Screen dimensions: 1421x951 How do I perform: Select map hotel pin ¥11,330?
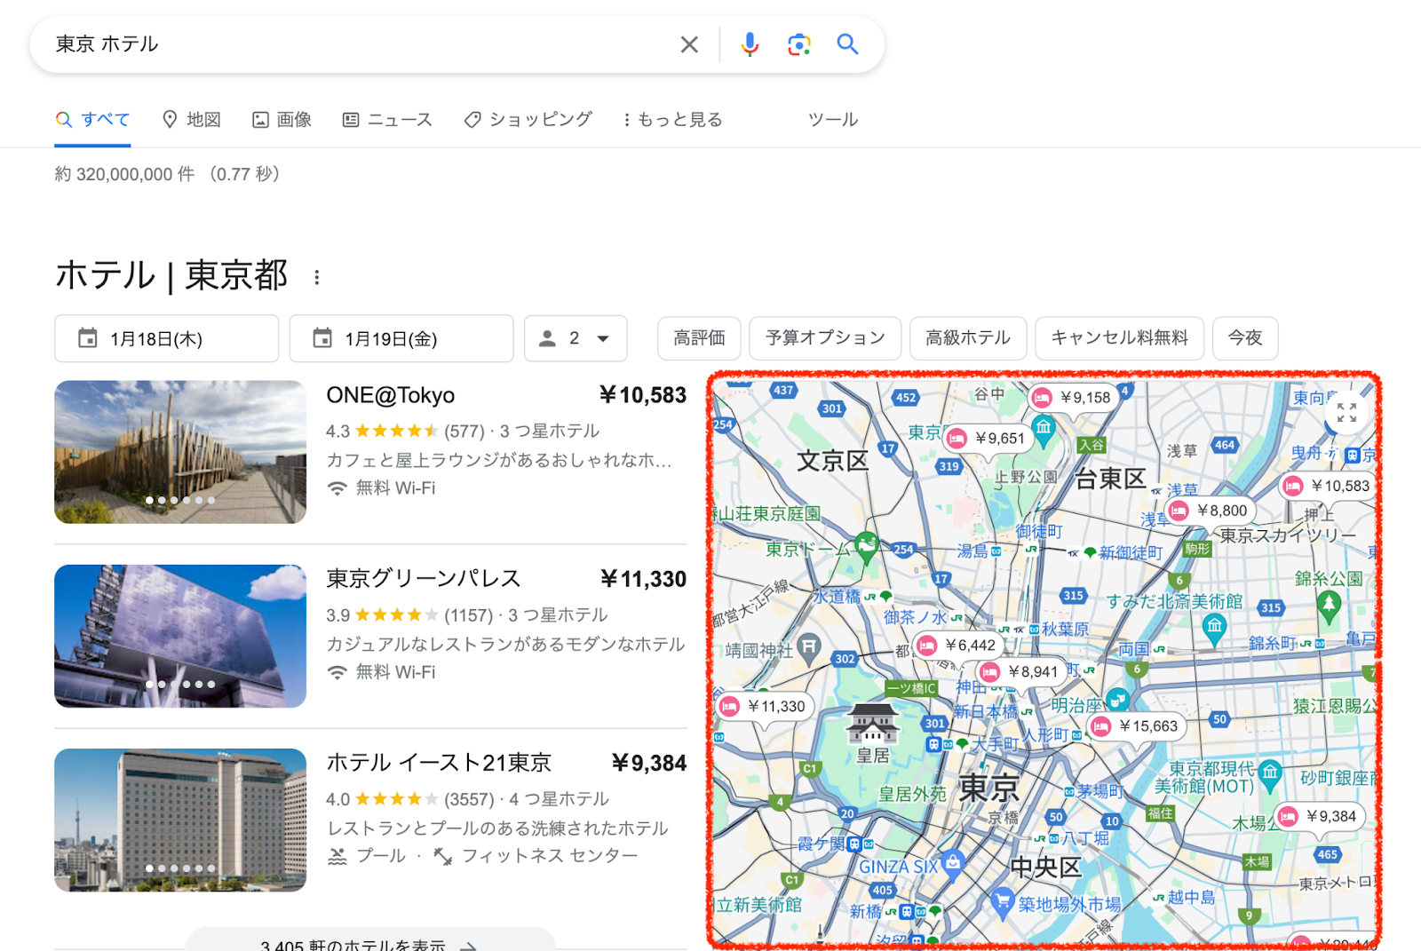765,707
